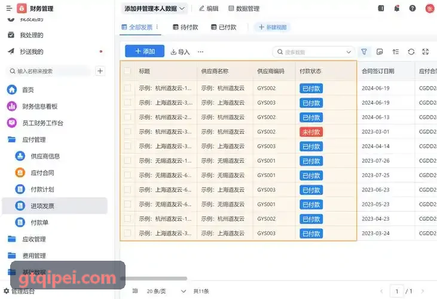Click the 导入 button
The height and width of the screenshot is (299, 437).
pos(180,52)
